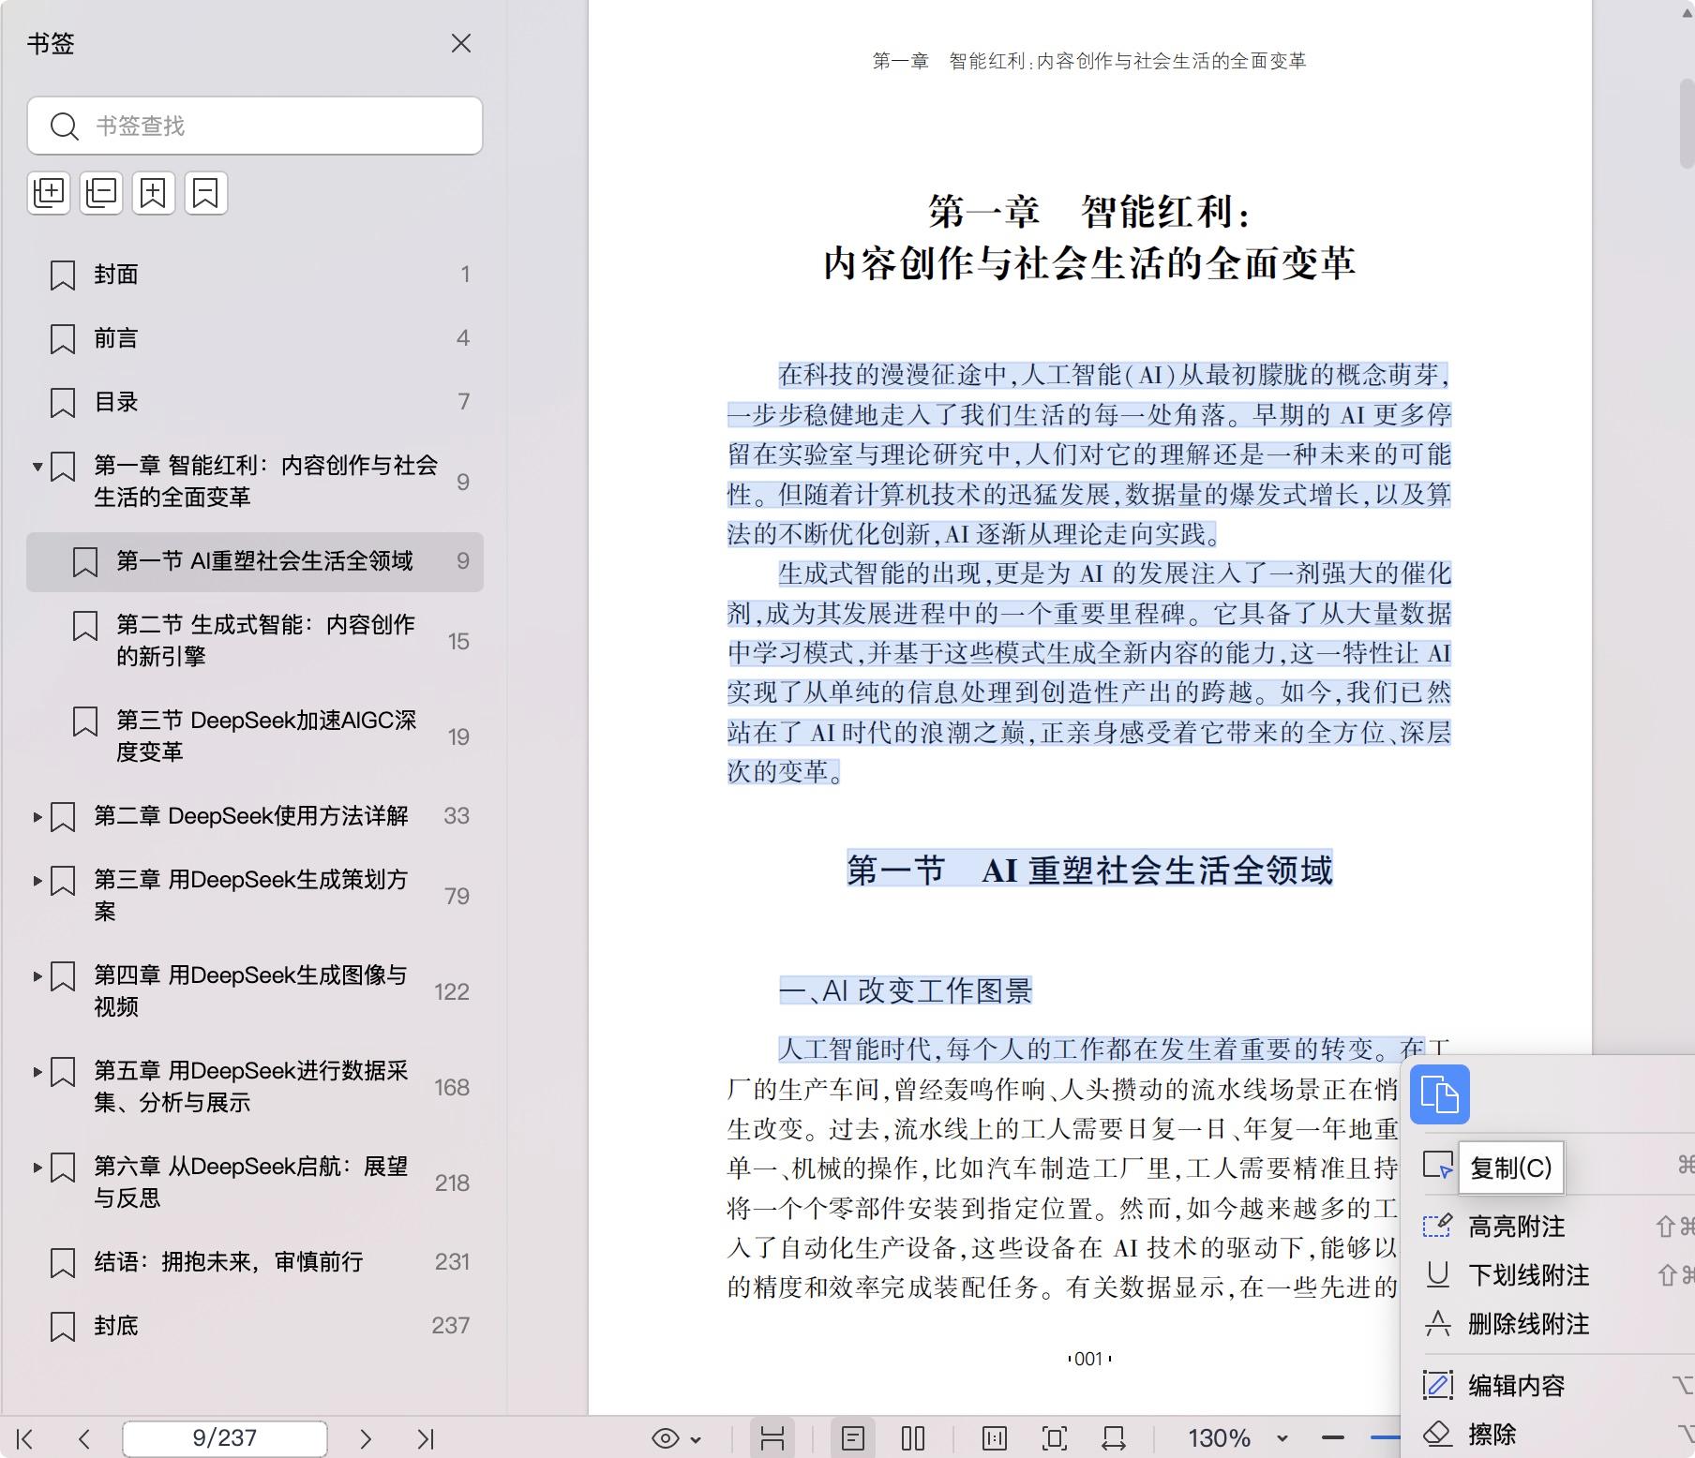The image size is (1695, 1458).
Task: Click the bookmark icon beside 结语：拥抱未来
Action: [x=63, y=1262]
